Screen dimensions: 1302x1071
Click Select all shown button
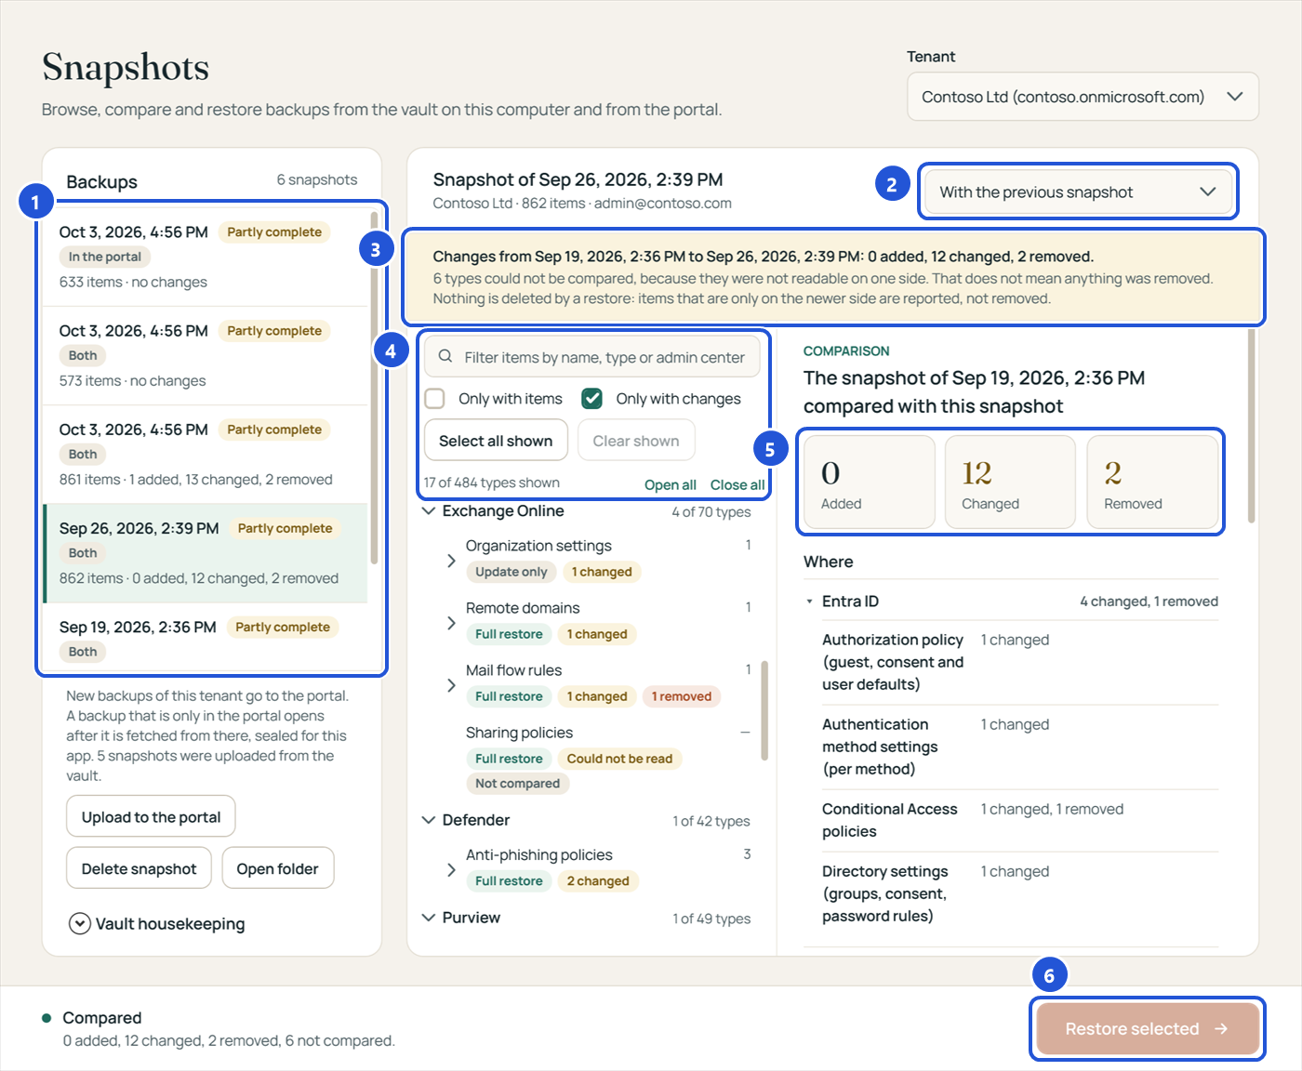pos(496,441)
